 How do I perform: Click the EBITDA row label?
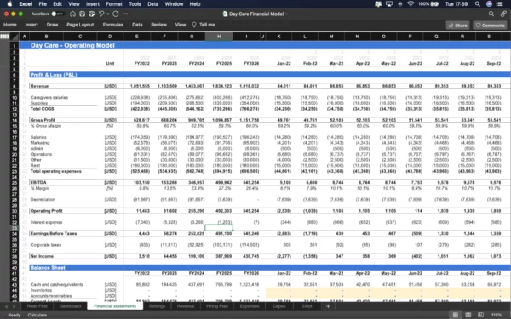point(38,183)
